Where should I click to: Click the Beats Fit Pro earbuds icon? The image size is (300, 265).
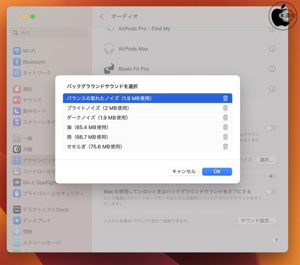pos(109,68)
